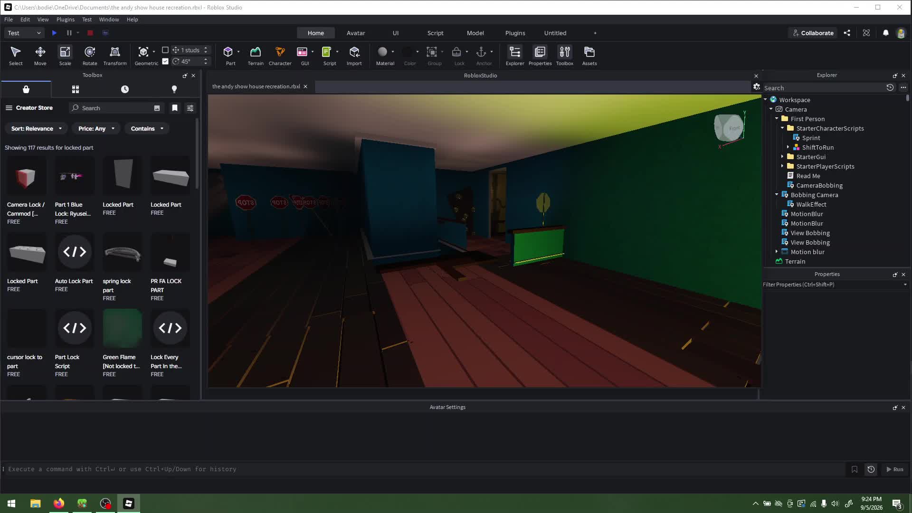This screenshot has width=912, height=513.
Task: Toggle the Explorer panel from toolbar
Action: pyautogui.click(x=515, y=56)
